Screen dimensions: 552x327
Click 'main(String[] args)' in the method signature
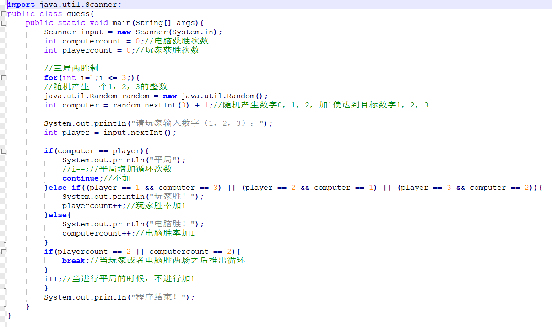(x=156, y=23)
